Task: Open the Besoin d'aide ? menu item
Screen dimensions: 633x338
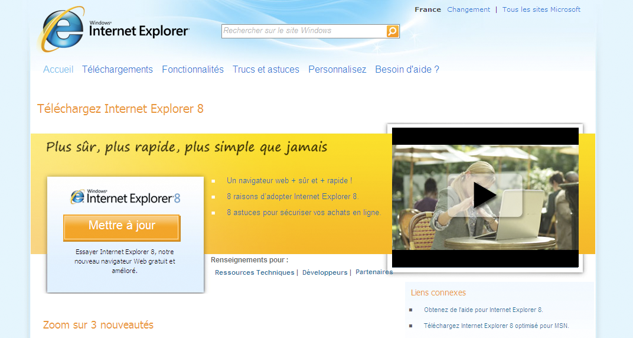Action: [407, 70]
